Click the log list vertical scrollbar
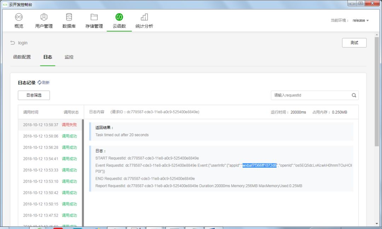 pos(83,172)
